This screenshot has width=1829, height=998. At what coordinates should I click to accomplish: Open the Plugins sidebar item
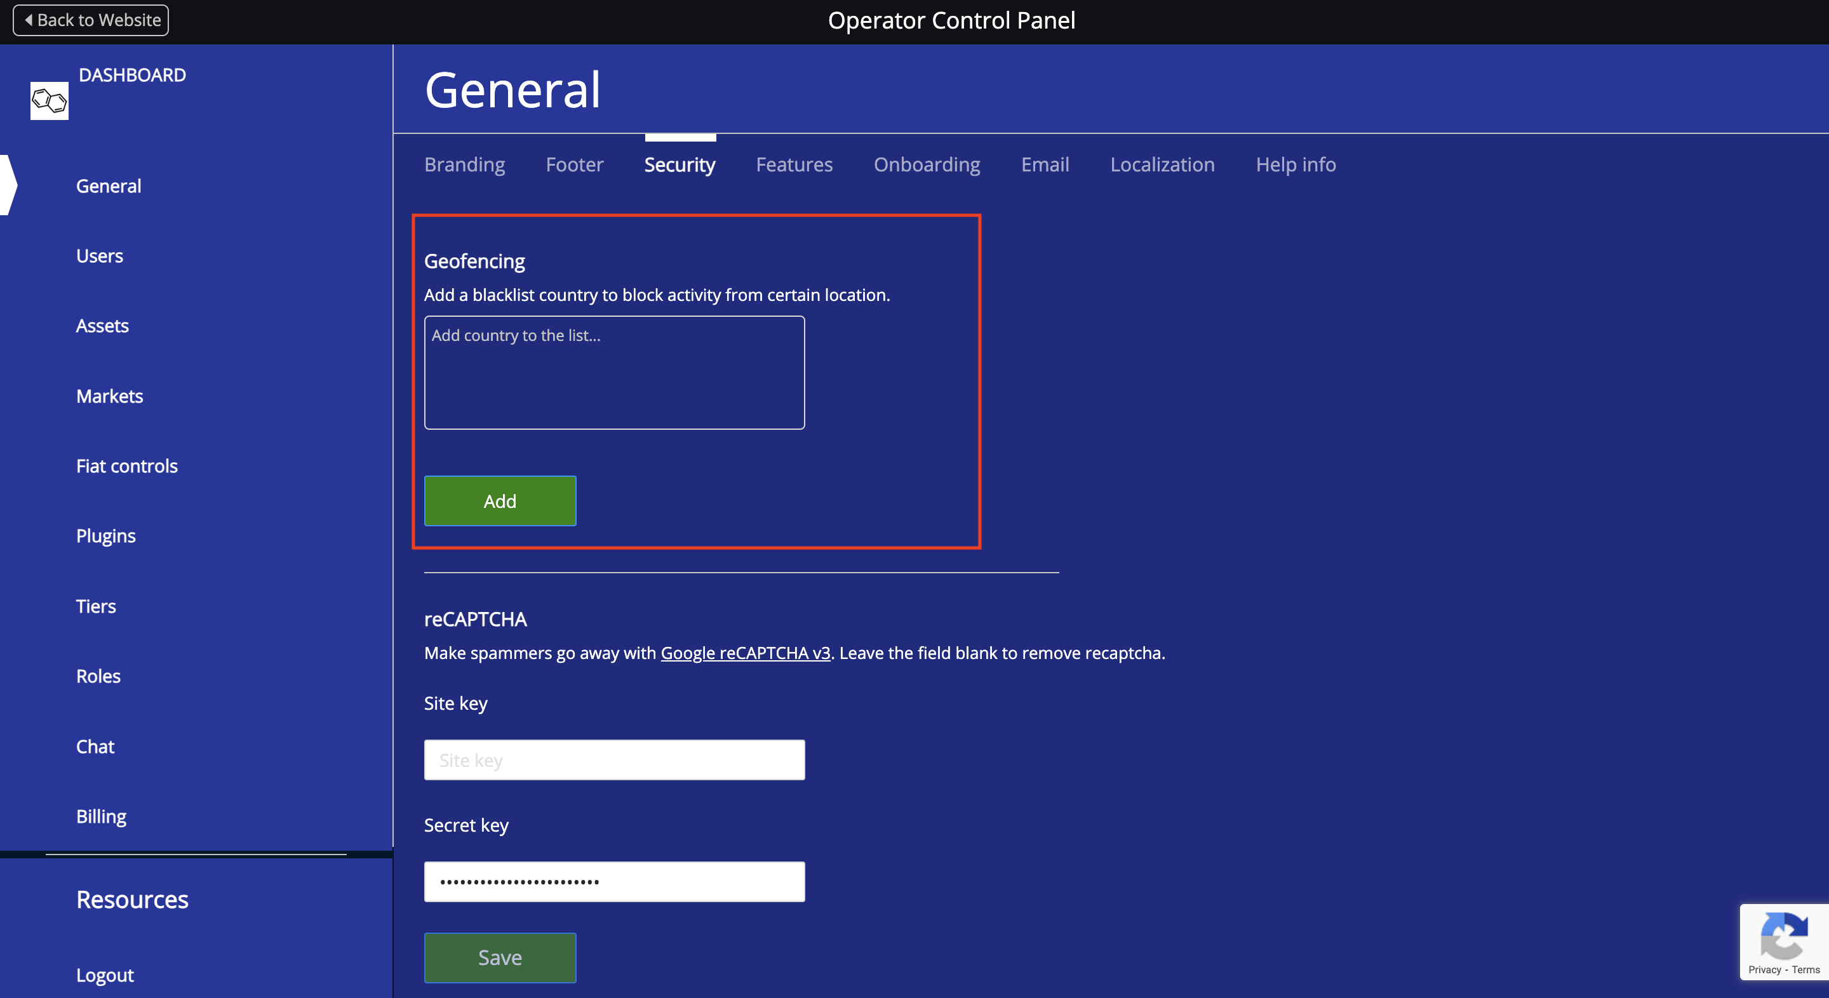(105, 536)
